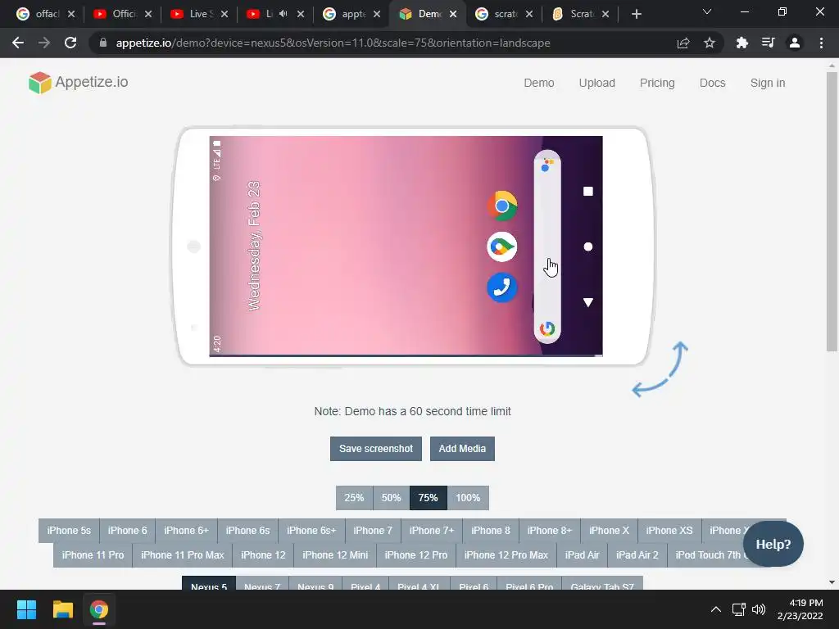Image resolution: width=839 pixels, height=629 pixels.
Task: Open the Docs nav link
Action: 712,83
